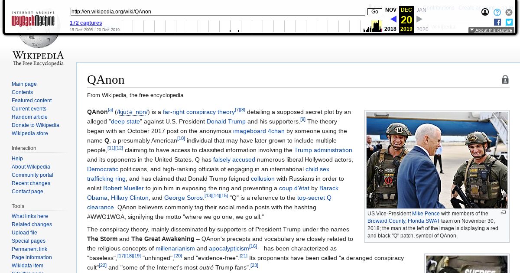This screenshot has width=520, height=273.
Task: Follow the Donald Trump link
Action: pos(226,121)
